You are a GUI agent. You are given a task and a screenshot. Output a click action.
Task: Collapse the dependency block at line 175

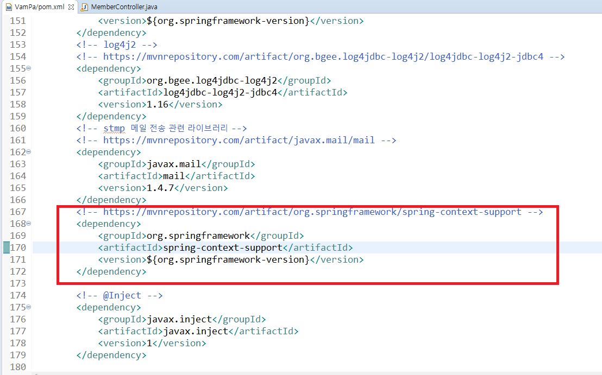pyautogui.click(x=28, y=307)
